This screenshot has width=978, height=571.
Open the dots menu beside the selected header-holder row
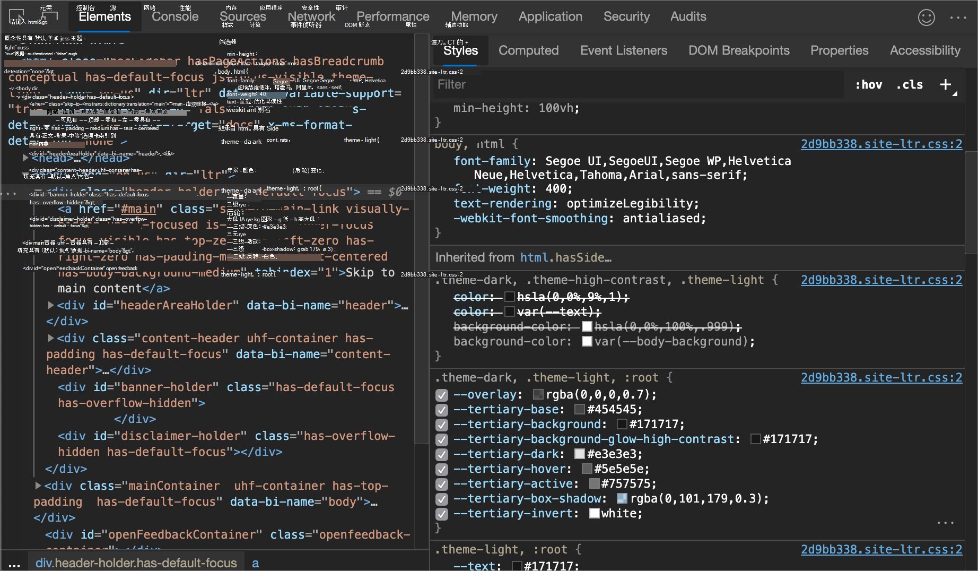coord(8,193)
